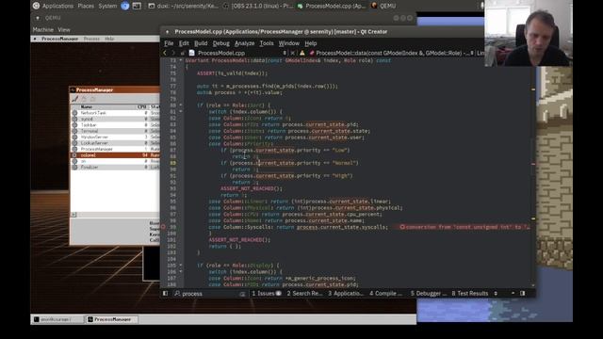This screenshot has height=339, width=603.
Task: Open the ProcessModel::data symbol dropdown
Action: pyautogui.click(x=392, y=53)
